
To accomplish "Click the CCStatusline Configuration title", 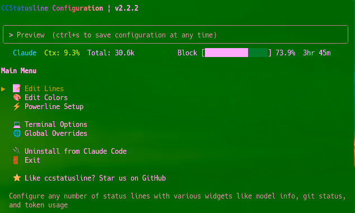I will [x=52, y=8].
